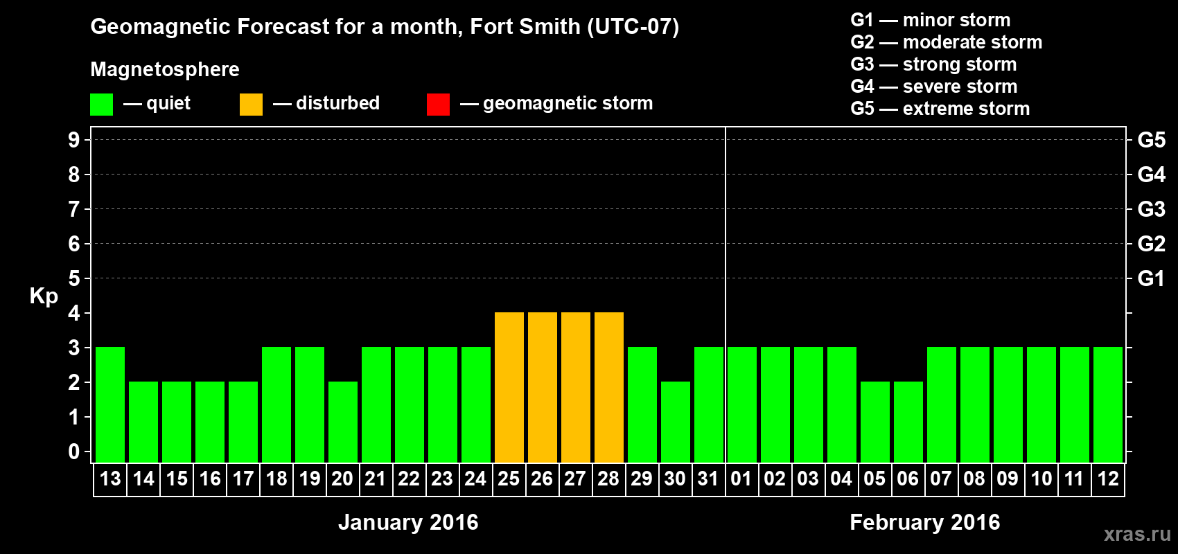Click the green quiet legend swatch
This screenshot has width=1178, height=554.
[x=102, y=105]
